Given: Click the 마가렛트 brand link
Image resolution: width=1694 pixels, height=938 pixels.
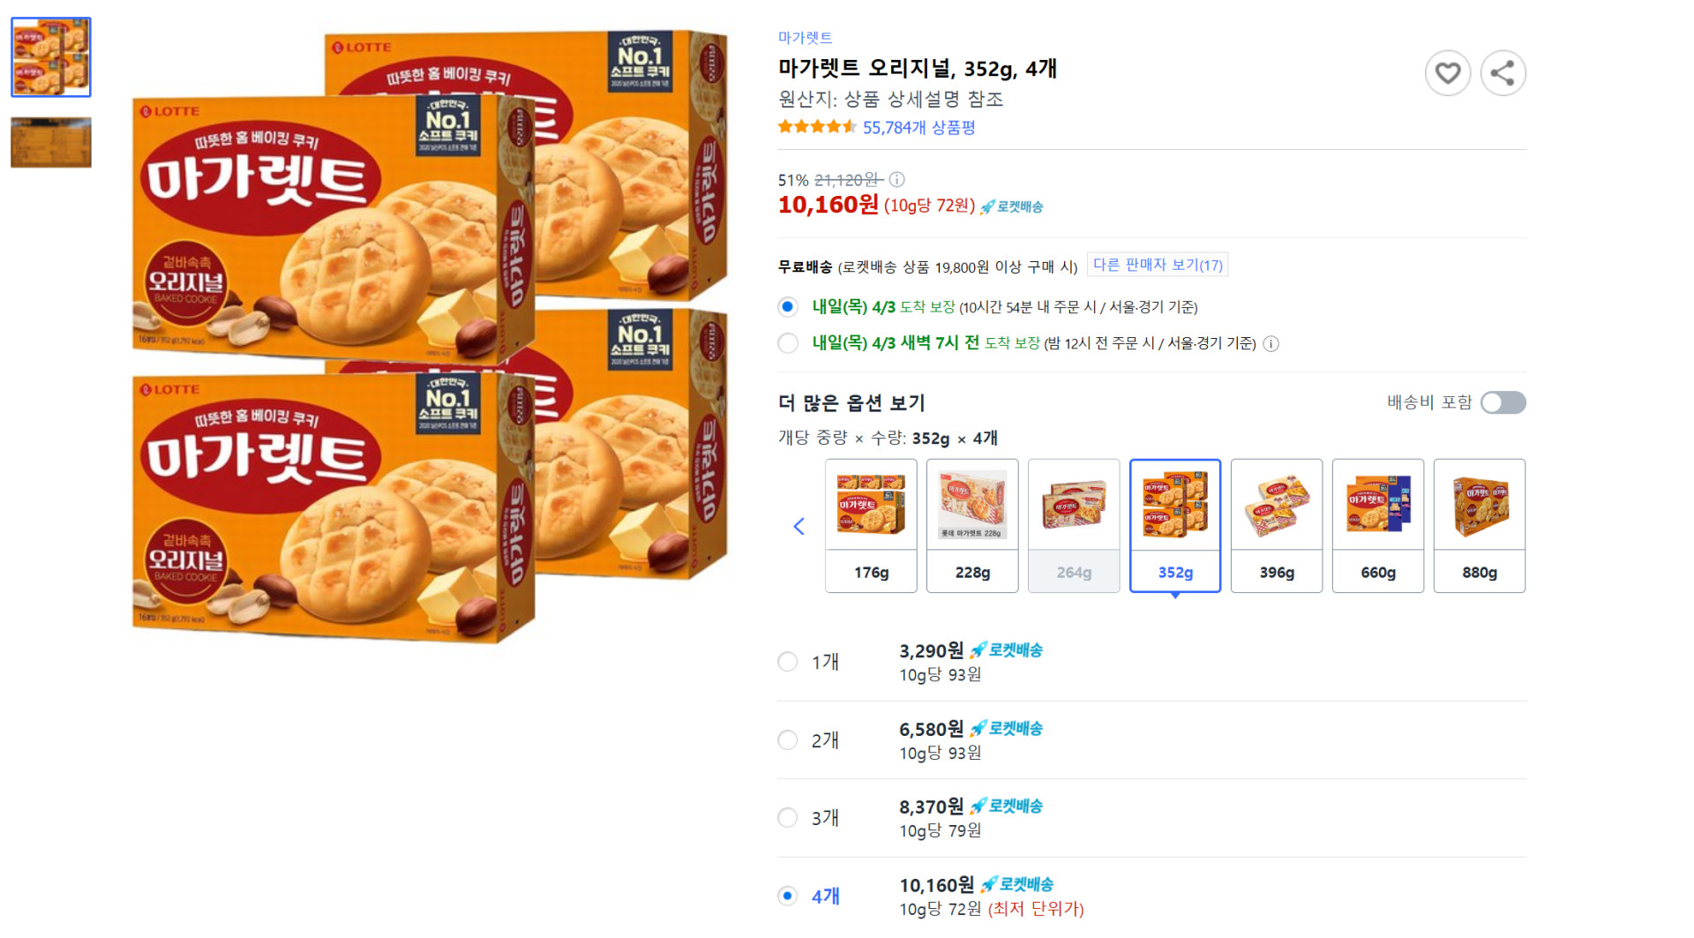Looking at the screenshot, I should point(804,37).
